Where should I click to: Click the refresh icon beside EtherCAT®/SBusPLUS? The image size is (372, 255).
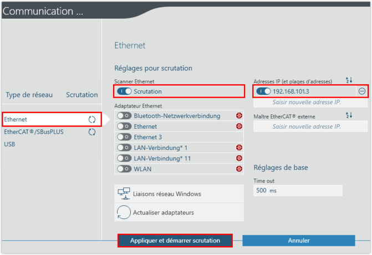(x=92, y=132)
